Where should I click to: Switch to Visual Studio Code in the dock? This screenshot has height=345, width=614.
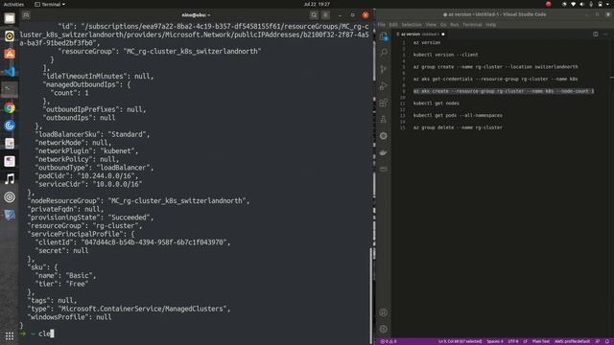click(10, 72)
